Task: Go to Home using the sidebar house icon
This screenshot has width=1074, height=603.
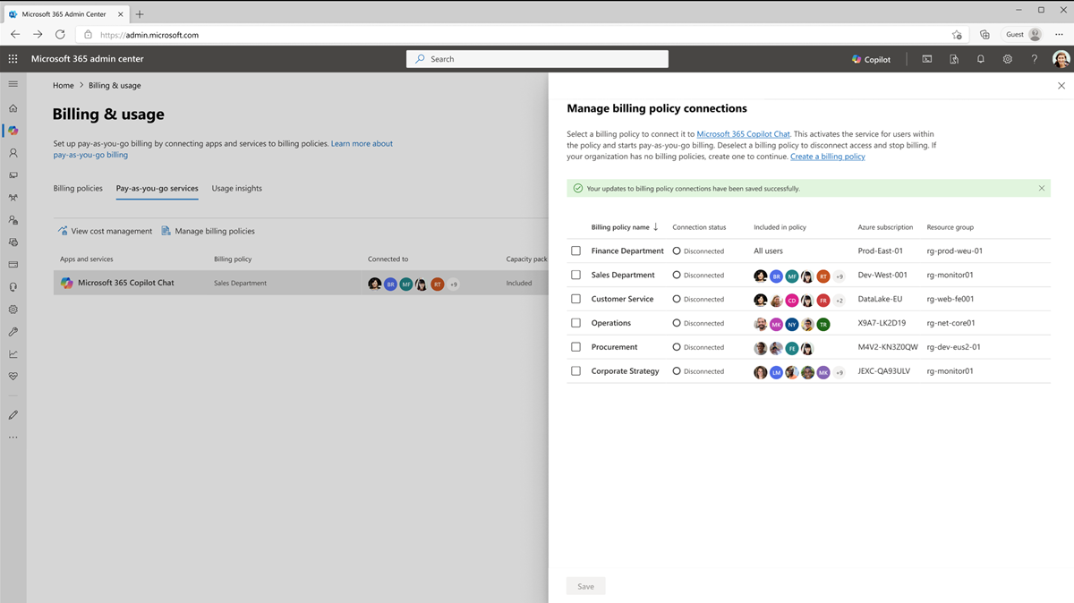Action: tap(13, 107)
